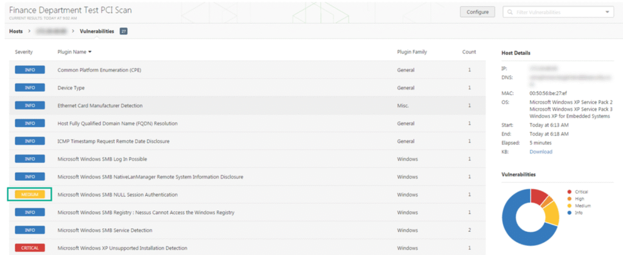Click the red Critical legend dot
623x255 pixels.
click(568, 192)
